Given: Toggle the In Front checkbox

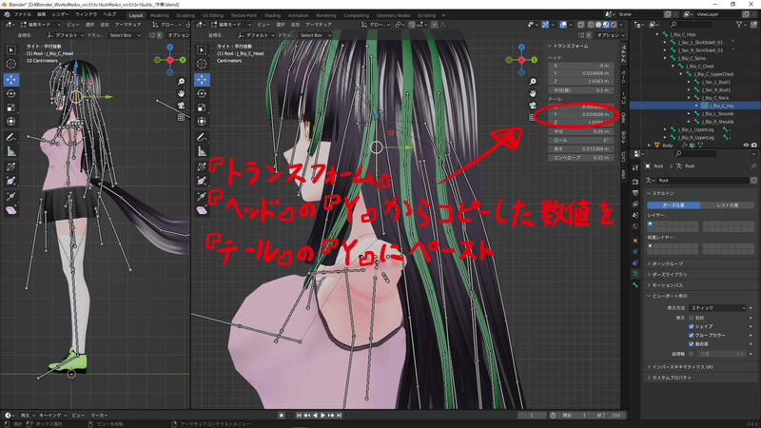Looking at the screenshot, I should point(692,344).
